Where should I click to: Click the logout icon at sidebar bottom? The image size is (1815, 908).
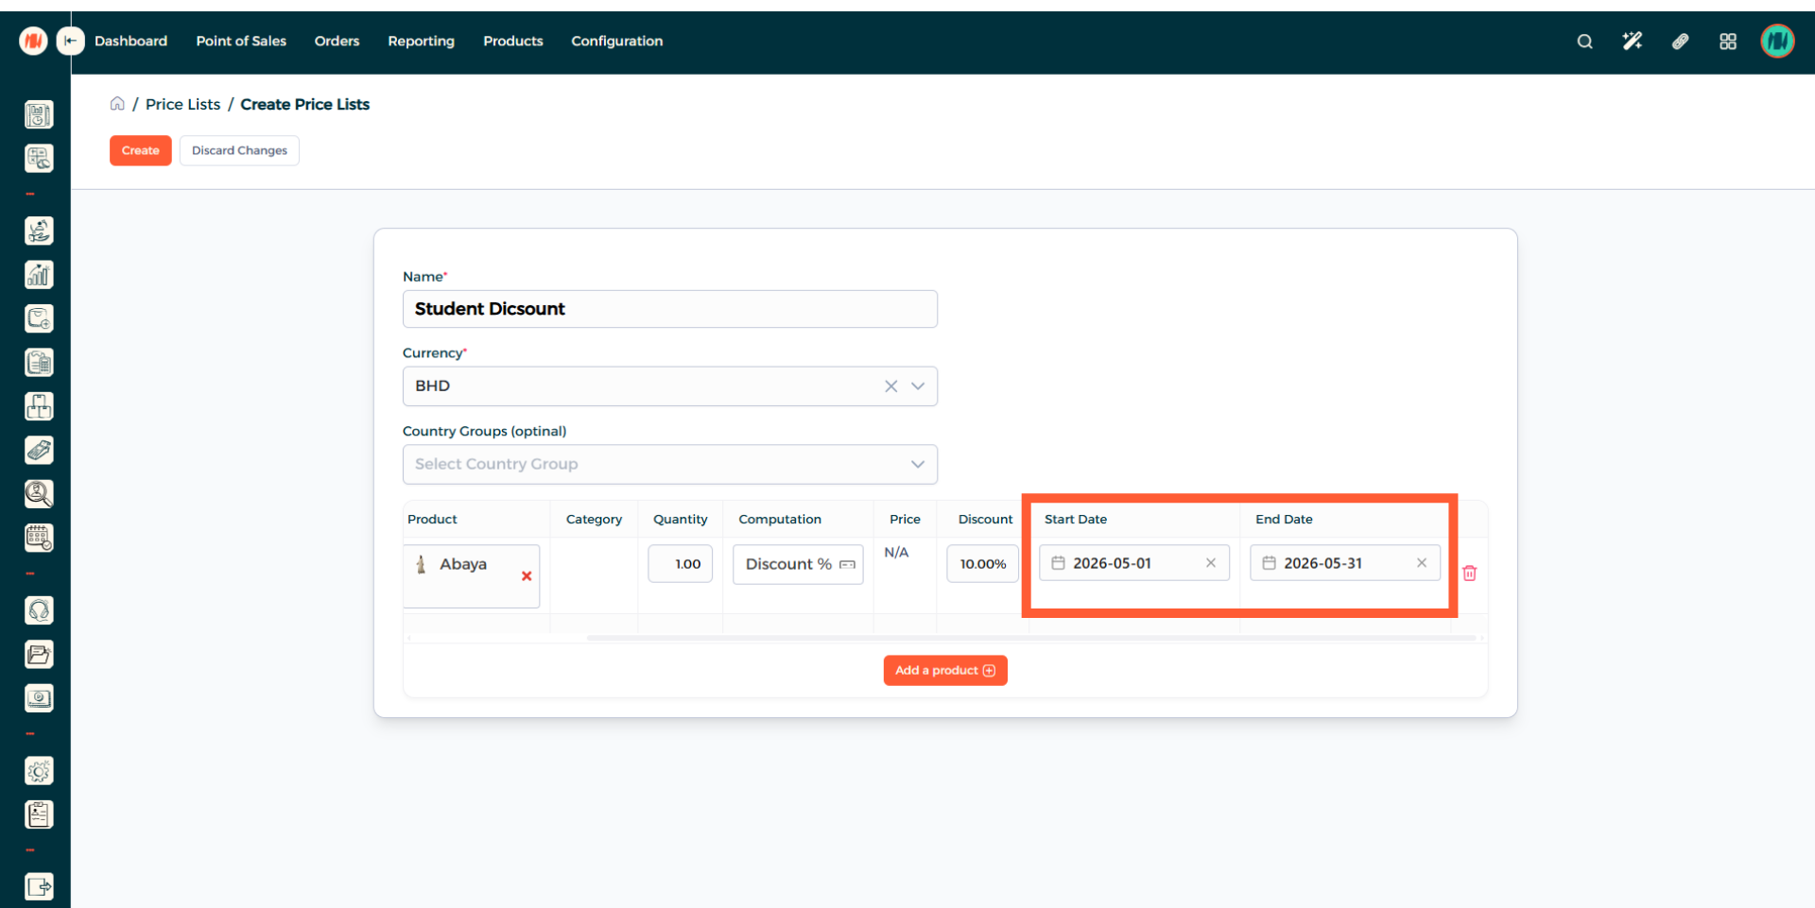click(39, 886)
